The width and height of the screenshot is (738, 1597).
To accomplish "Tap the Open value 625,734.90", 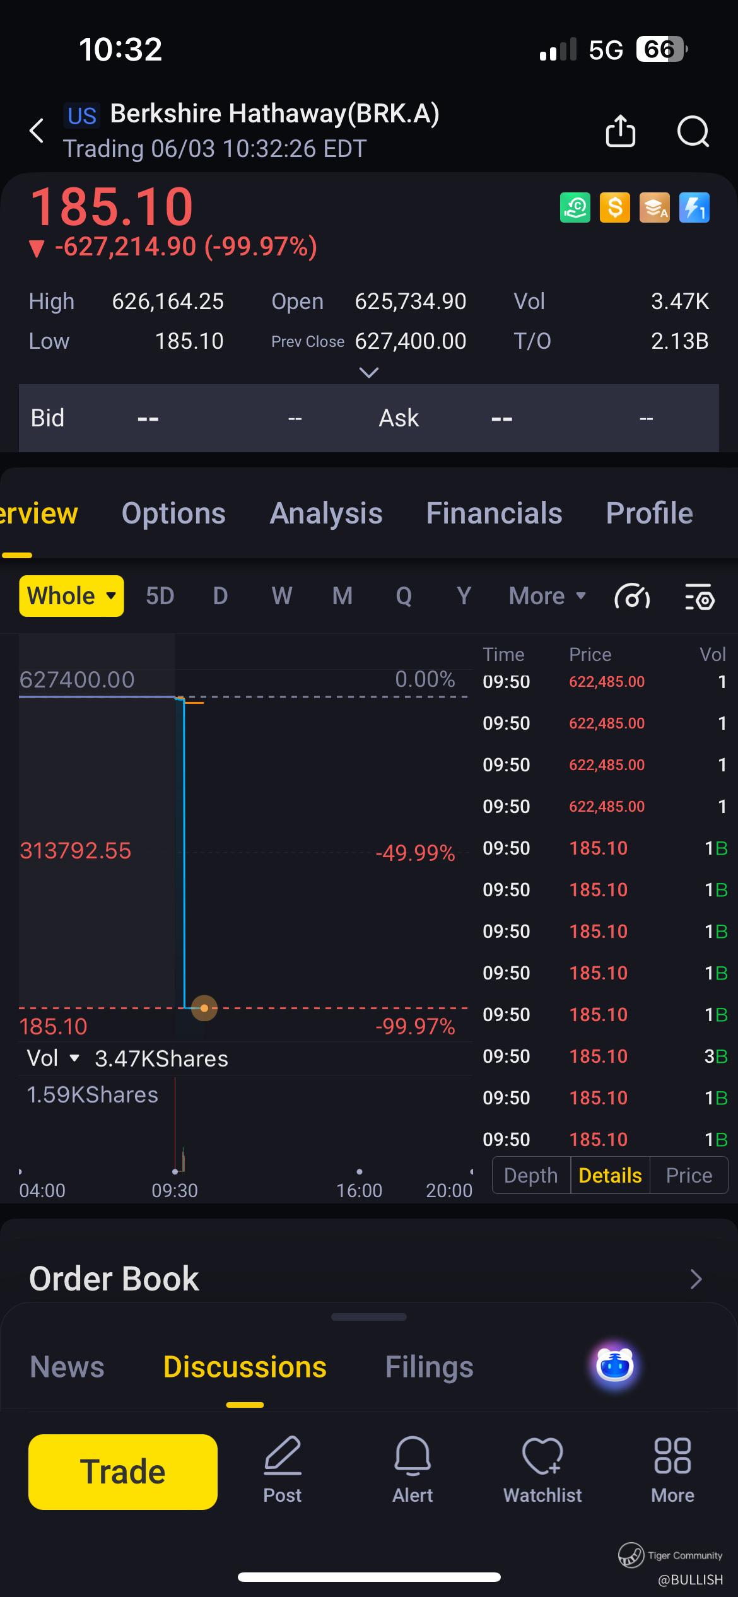I will click(x=411, y=301).
